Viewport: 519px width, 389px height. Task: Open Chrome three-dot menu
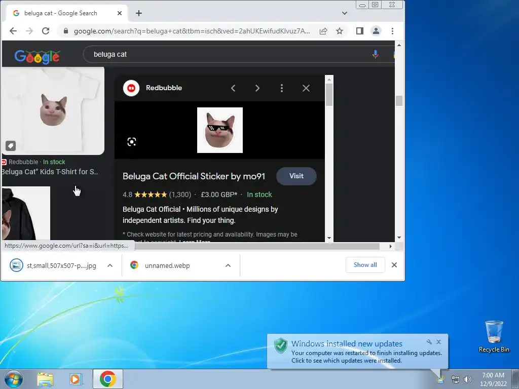point(393,31)
